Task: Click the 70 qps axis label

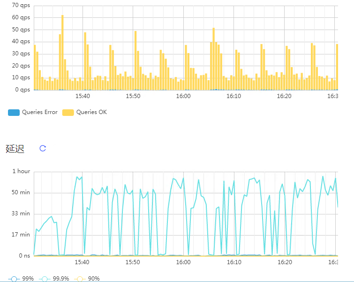Action: 21,5
